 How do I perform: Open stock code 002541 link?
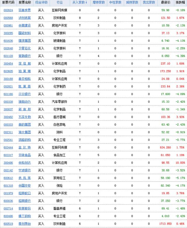point(8,140)
